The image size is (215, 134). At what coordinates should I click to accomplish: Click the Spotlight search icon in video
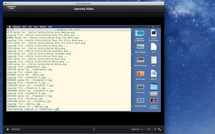[153, 27]
